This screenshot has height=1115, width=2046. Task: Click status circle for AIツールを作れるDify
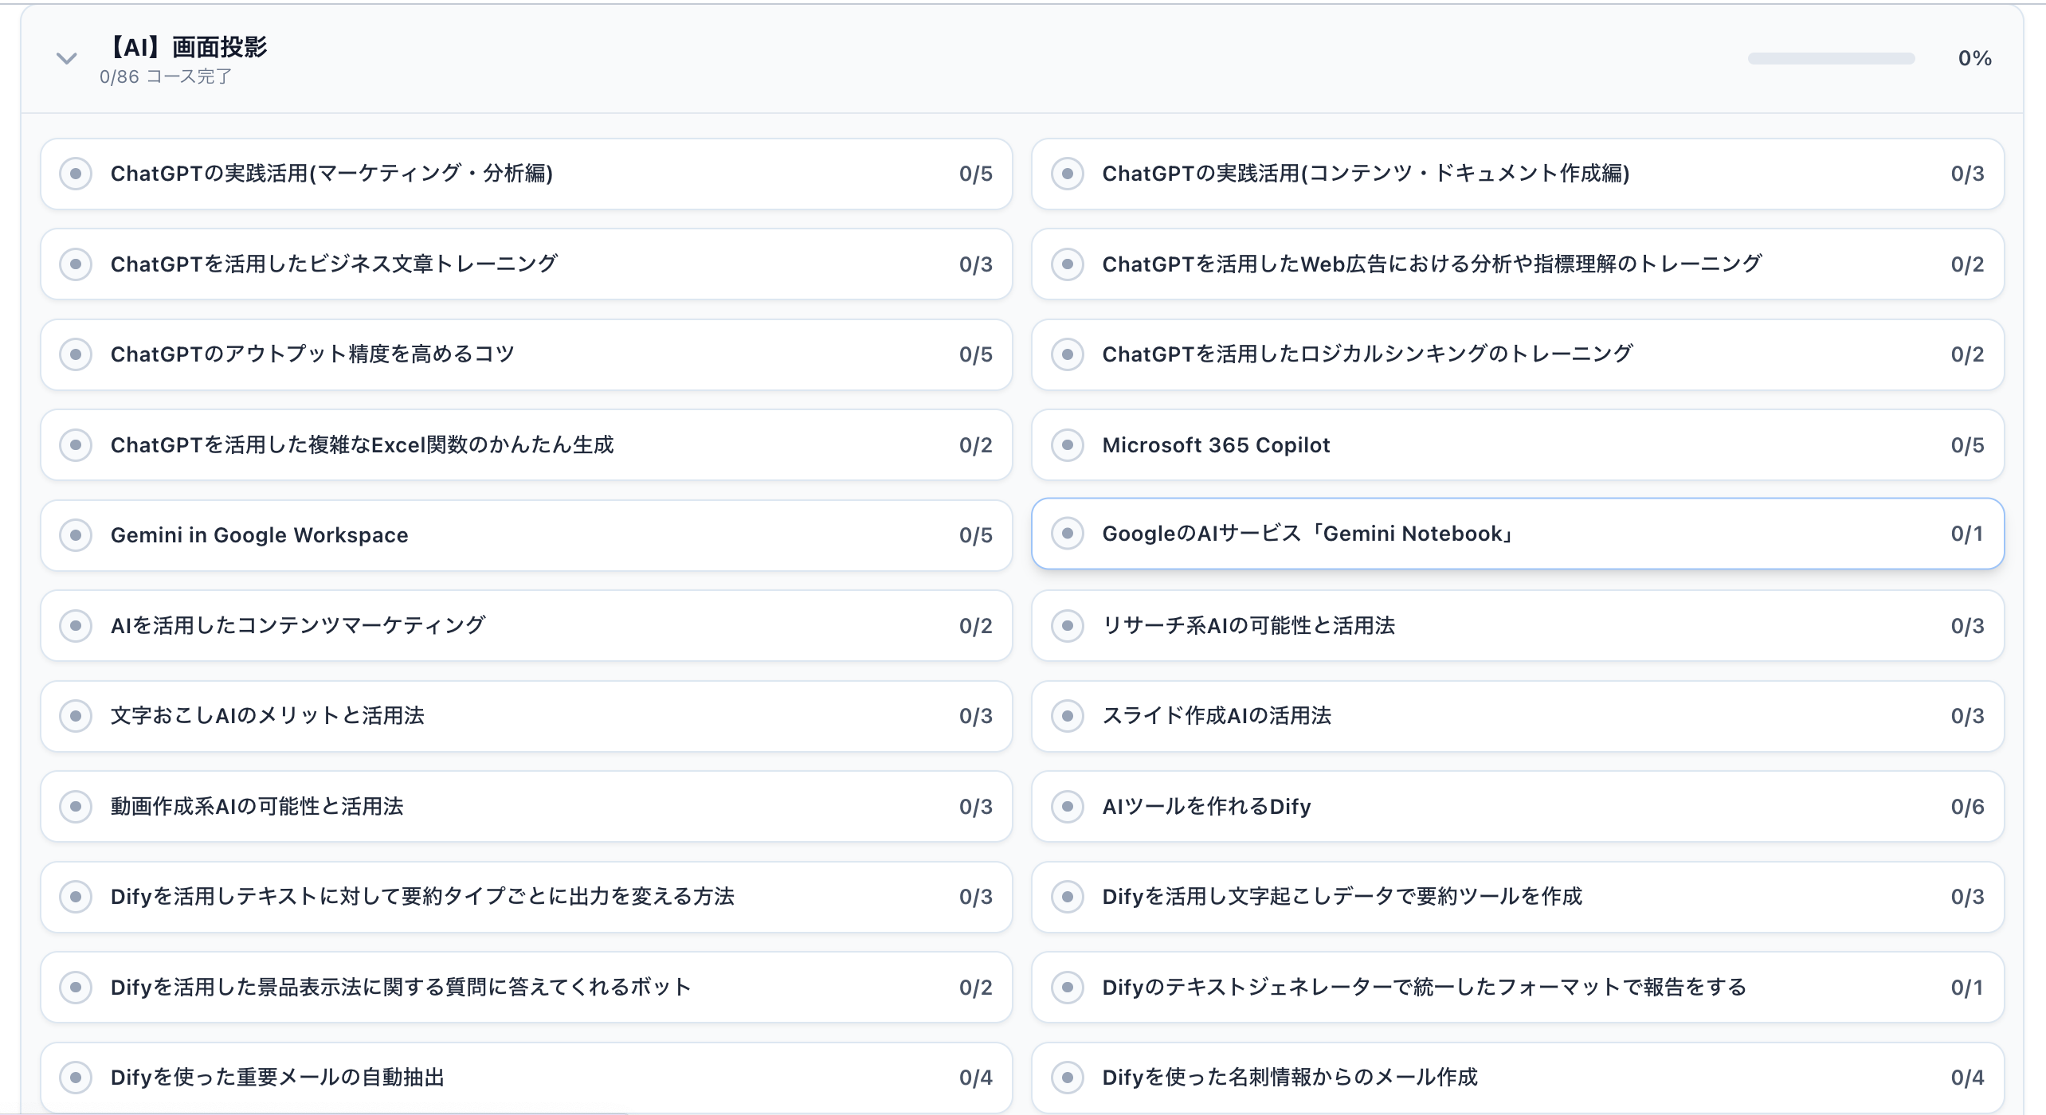[x=1068, y=806]
